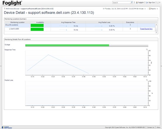Image resolution: width=162 pixels, height=129 pixels.
Task: Click All Locations packet loss sparkline
Action: [x=98, y=26]
